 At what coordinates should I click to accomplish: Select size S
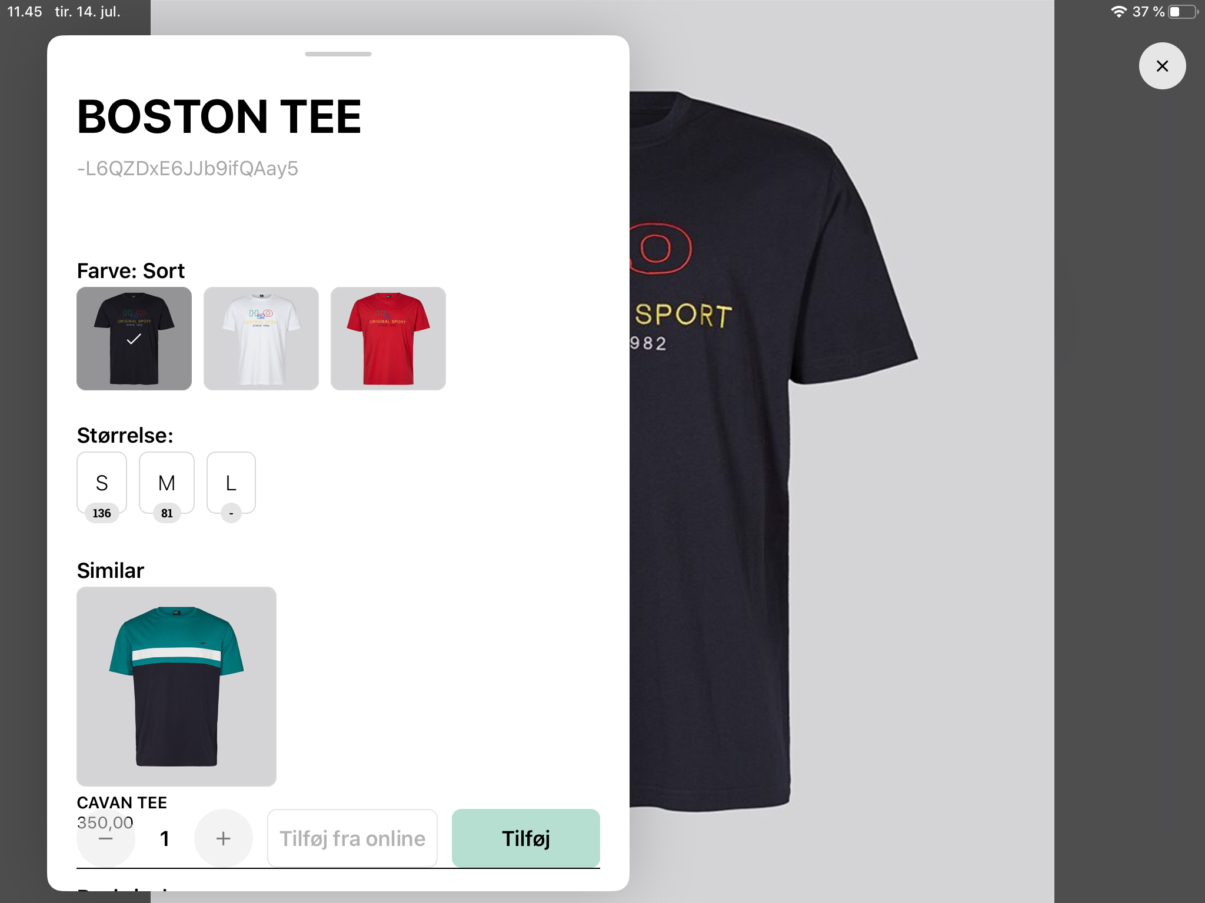pos(102,483)
